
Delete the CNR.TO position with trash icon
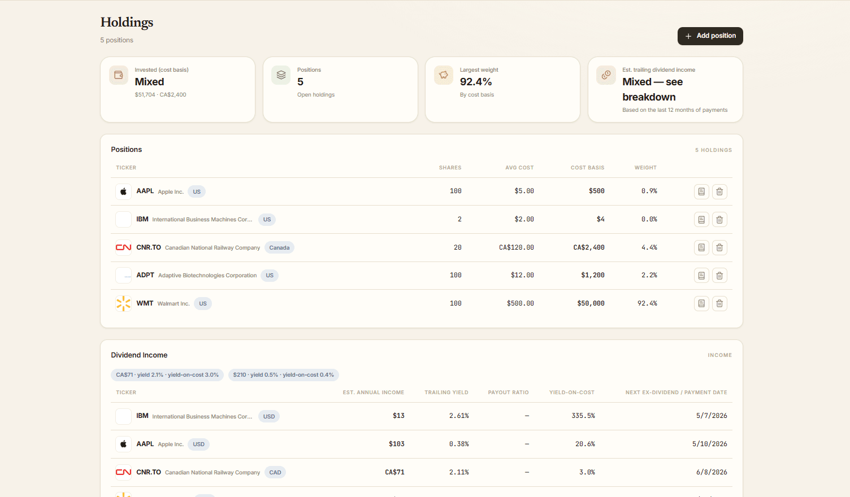point(719,247)
